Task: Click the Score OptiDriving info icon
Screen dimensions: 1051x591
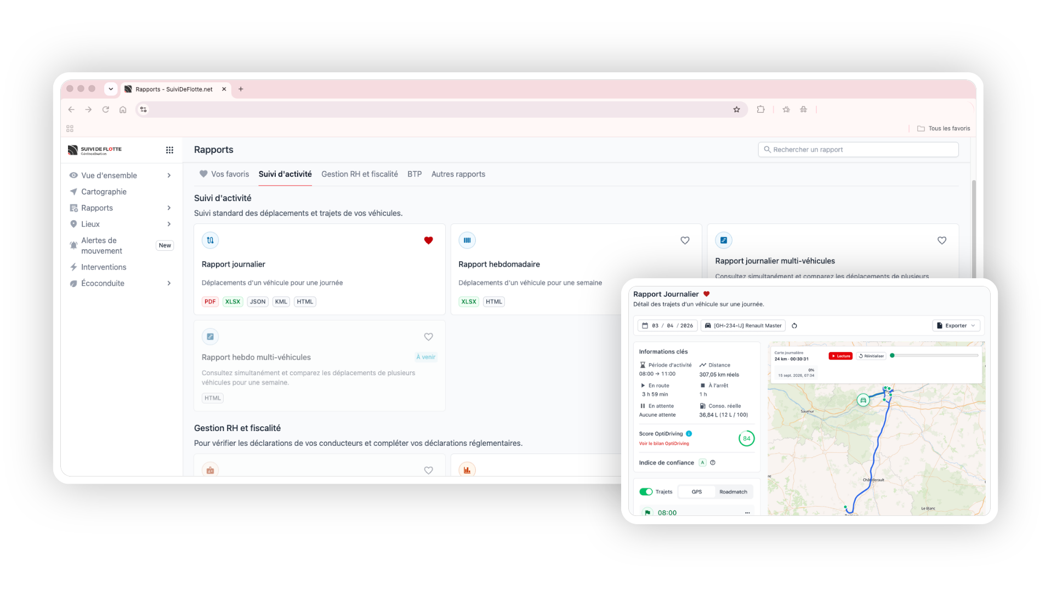Action: click(x=689, y=434)
